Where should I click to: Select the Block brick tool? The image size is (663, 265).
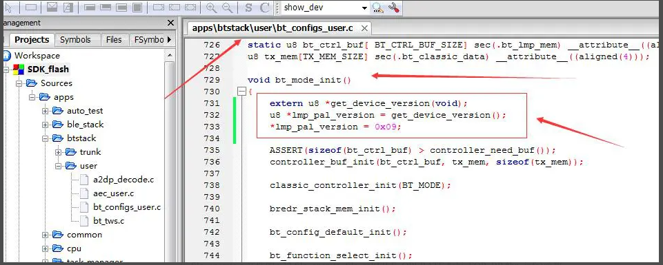[137, 7]
